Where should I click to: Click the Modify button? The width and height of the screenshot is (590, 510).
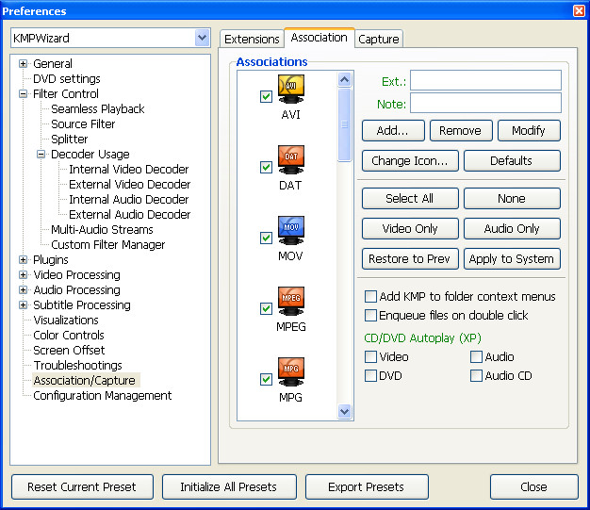[529, 131]
